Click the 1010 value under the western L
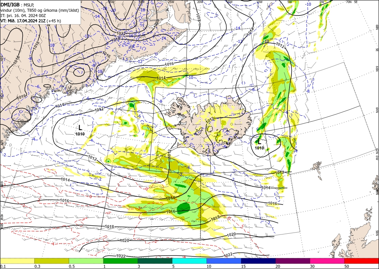The image size is (379, 269). click(80, 134)
